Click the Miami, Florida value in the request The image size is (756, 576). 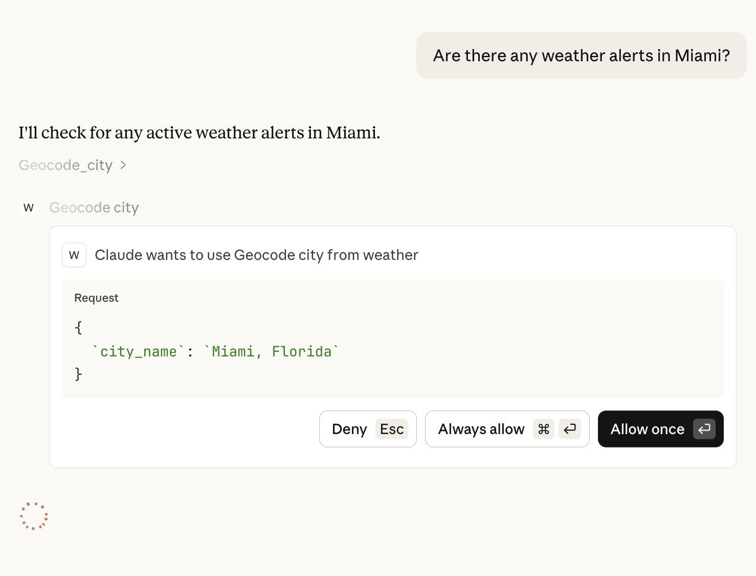[272, 351]
